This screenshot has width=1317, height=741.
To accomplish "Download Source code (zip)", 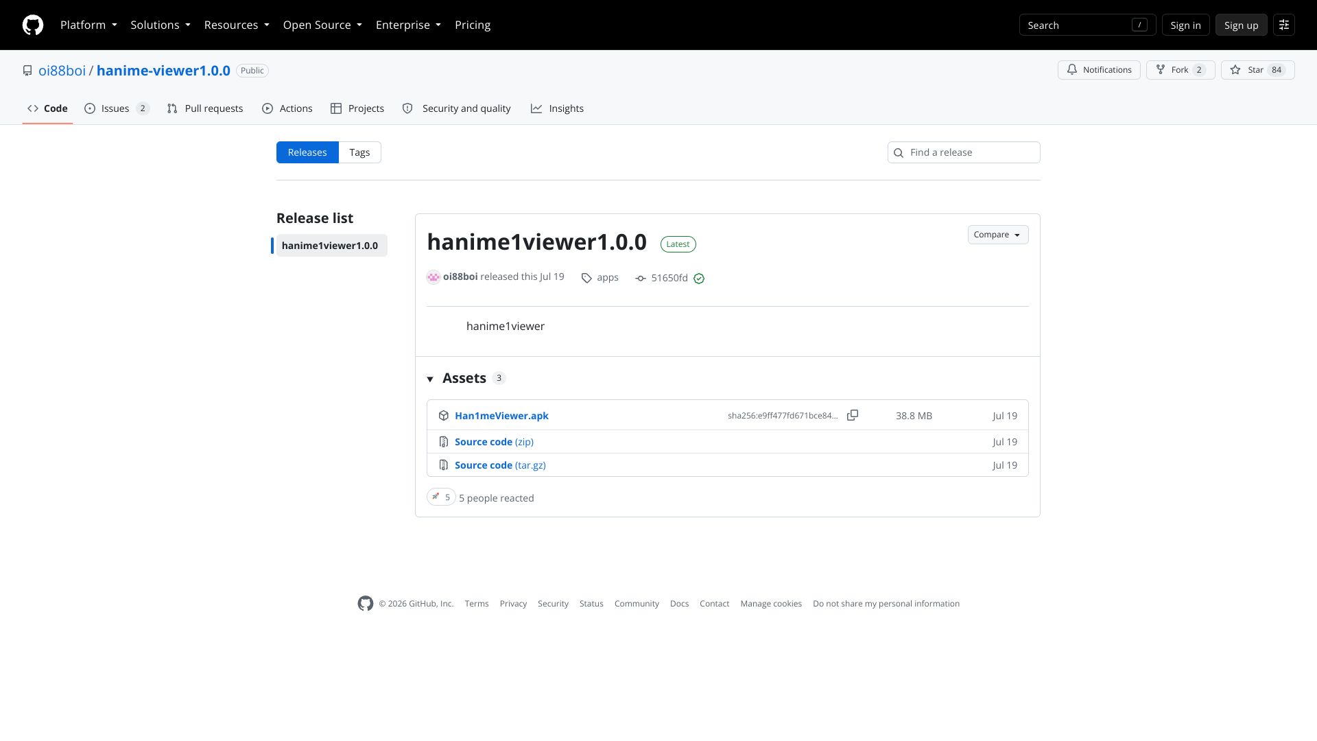I will pyautogui.click(x=494, y=442).
